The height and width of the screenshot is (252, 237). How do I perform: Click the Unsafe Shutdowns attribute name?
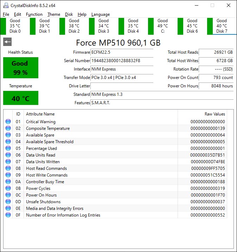[43, 202]
